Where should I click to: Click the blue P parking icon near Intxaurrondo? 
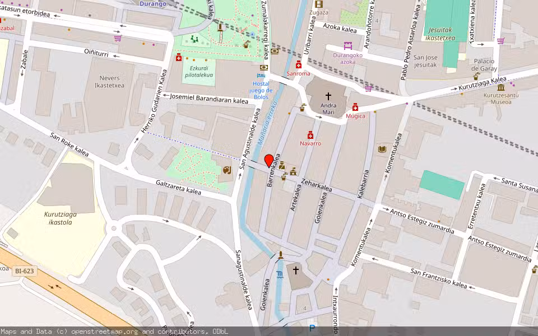pyautogui.click(x=312, y=327)
